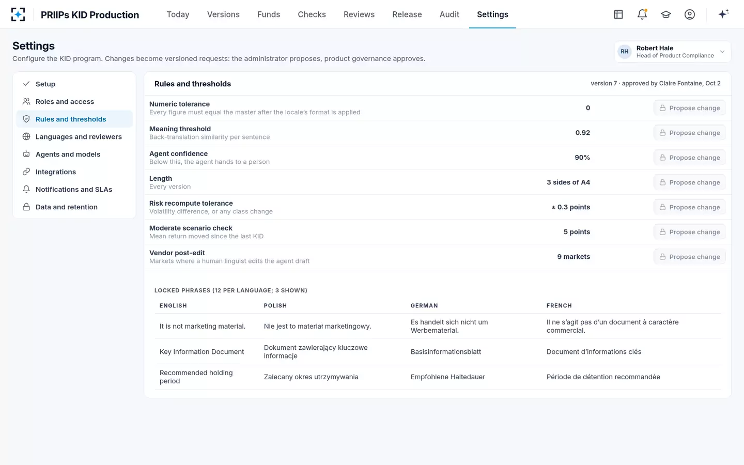Propose change for Risk recompute tolerance

coord(690,207)
